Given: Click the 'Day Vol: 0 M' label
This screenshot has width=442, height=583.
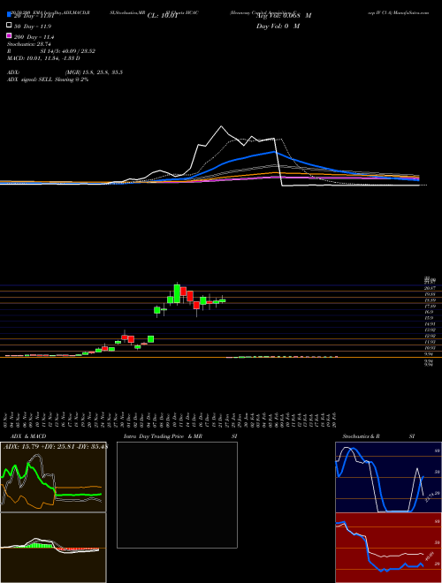Looking at the screenshot, I should (x=278, y=26).
